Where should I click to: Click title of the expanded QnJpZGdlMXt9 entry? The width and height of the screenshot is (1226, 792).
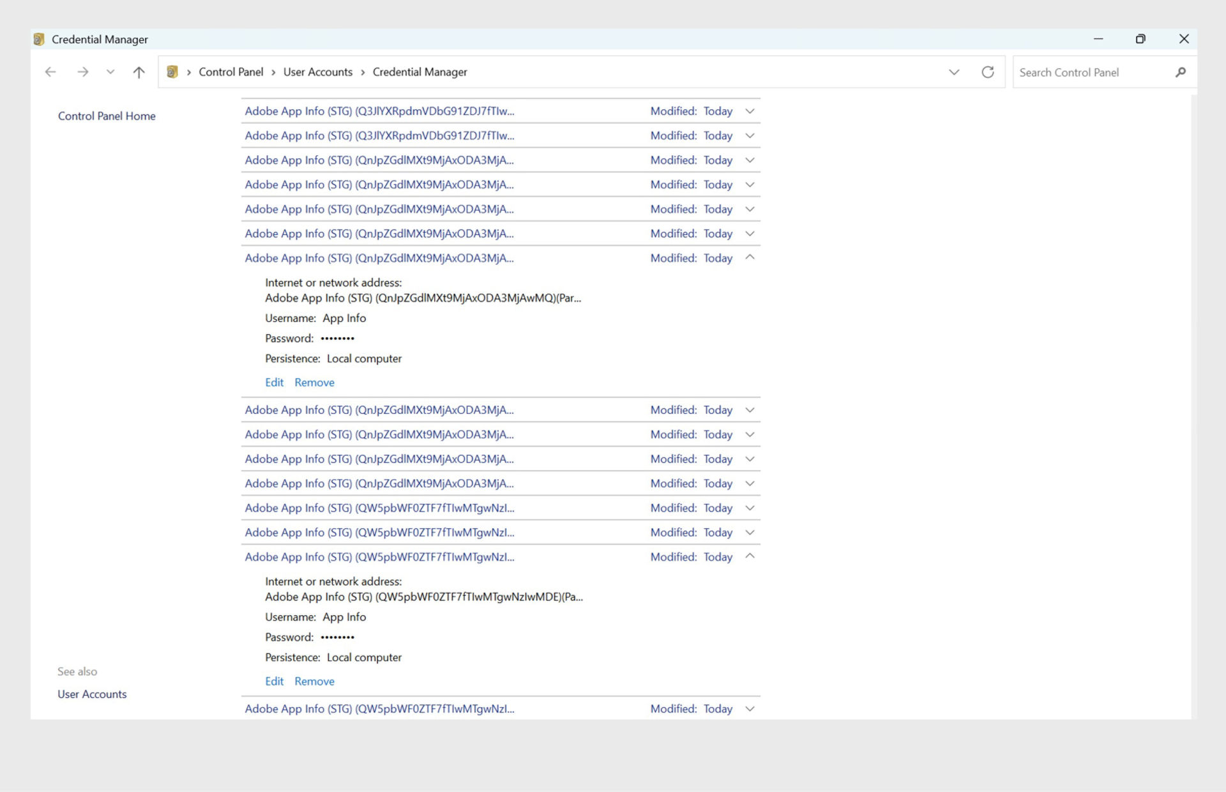[x=379, y=258]
